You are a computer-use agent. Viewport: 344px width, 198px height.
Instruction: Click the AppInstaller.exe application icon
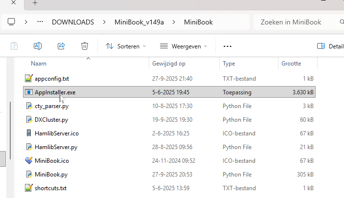(29, 92)
